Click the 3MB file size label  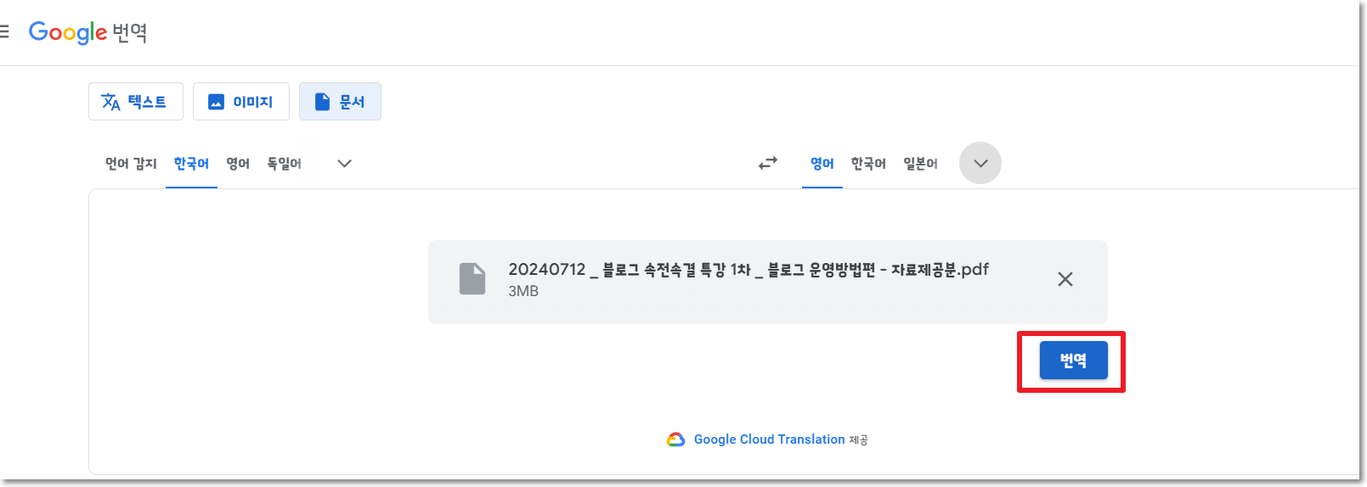(x=523, y=291)
